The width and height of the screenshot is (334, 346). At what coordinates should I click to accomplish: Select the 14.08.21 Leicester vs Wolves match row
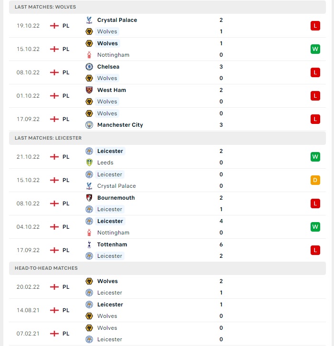(x=167, y=310)
